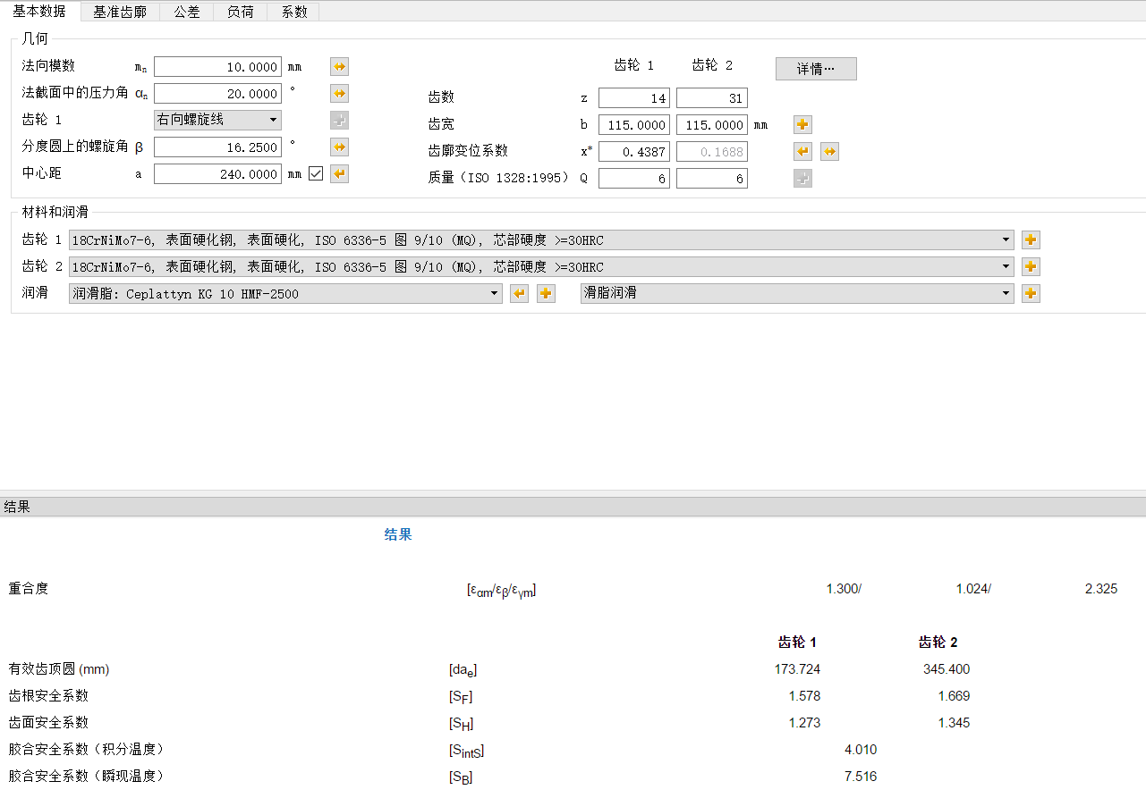This screenshot has width=1146, height=798.
Task: Click the 法向模数 input field
Action: (x=217, y=67)
